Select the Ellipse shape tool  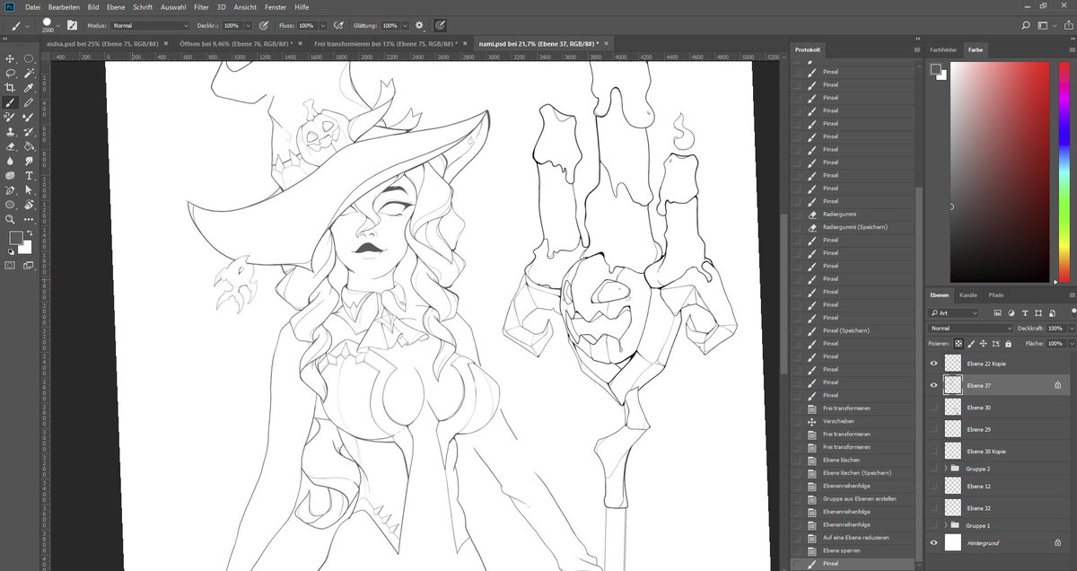tap(10, 204)
